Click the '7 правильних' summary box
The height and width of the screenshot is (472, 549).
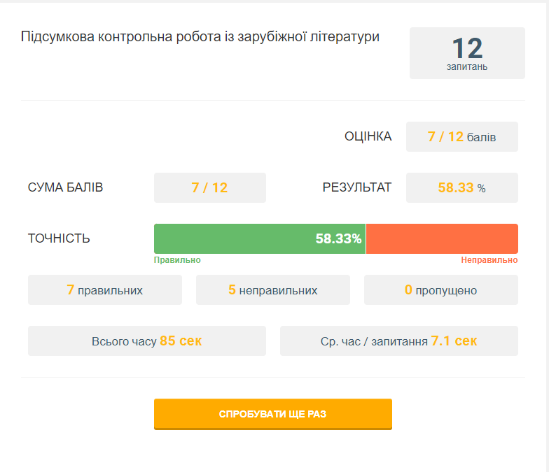pos(104,290)
